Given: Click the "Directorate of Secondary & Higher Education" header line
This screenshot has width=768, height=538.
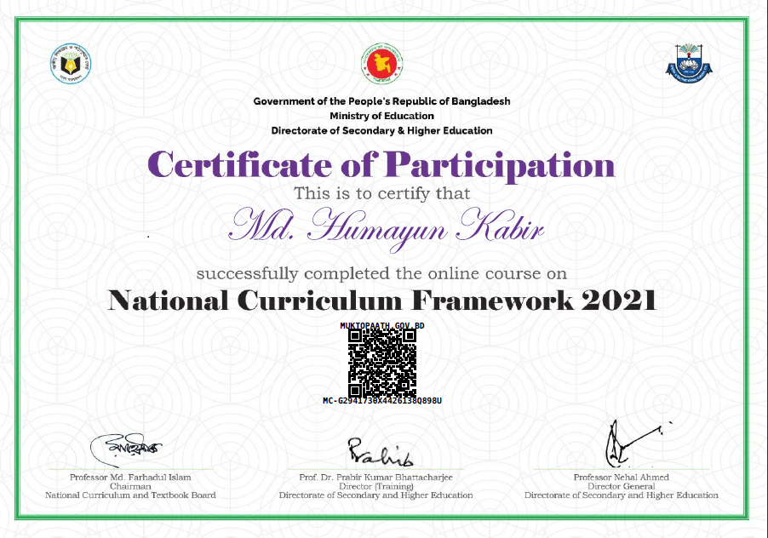Looking at the screenshot, I should (x=381, y=131).
